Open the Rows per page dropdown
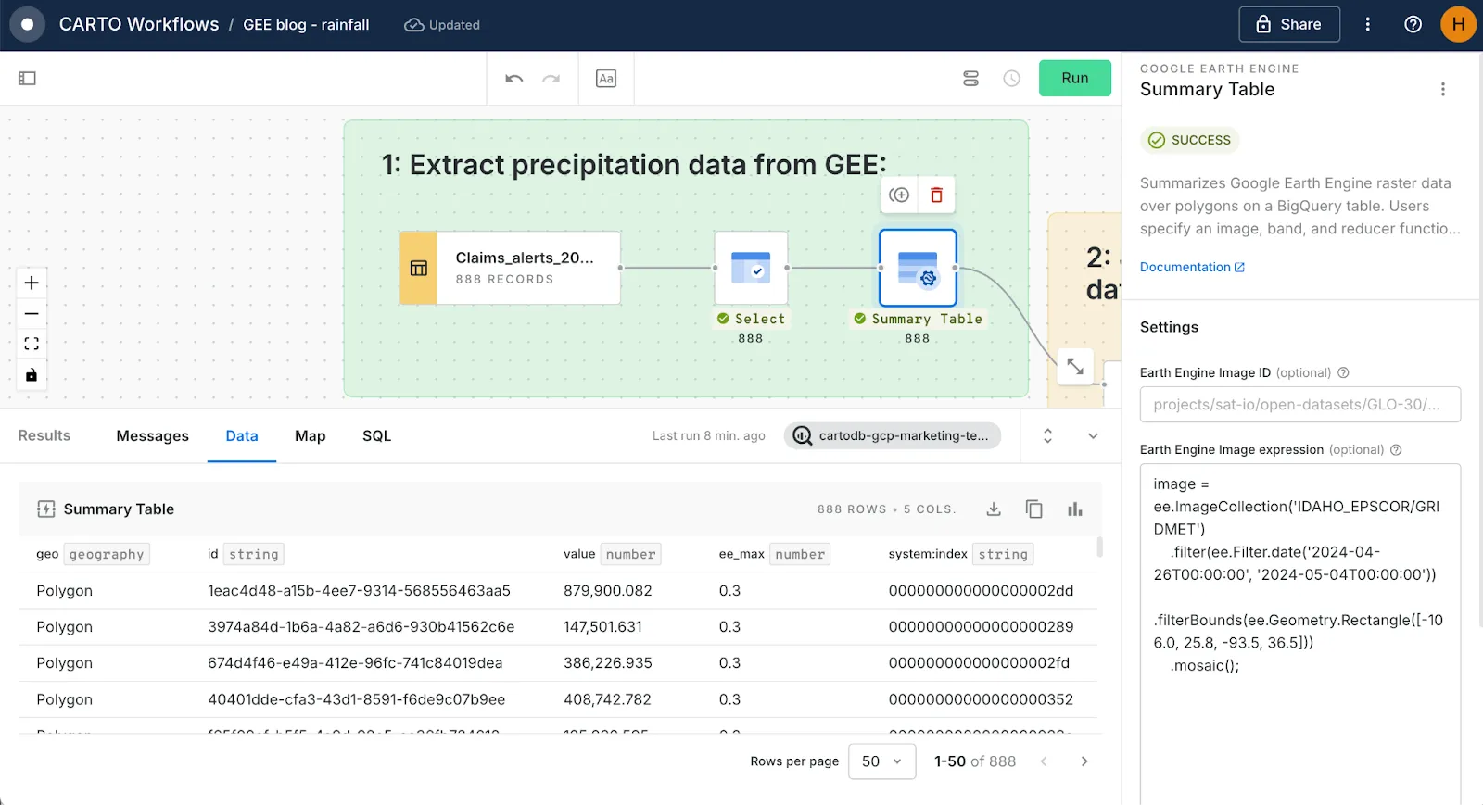The width and height of the screenshot is (1483, 805). pos(881,761)
